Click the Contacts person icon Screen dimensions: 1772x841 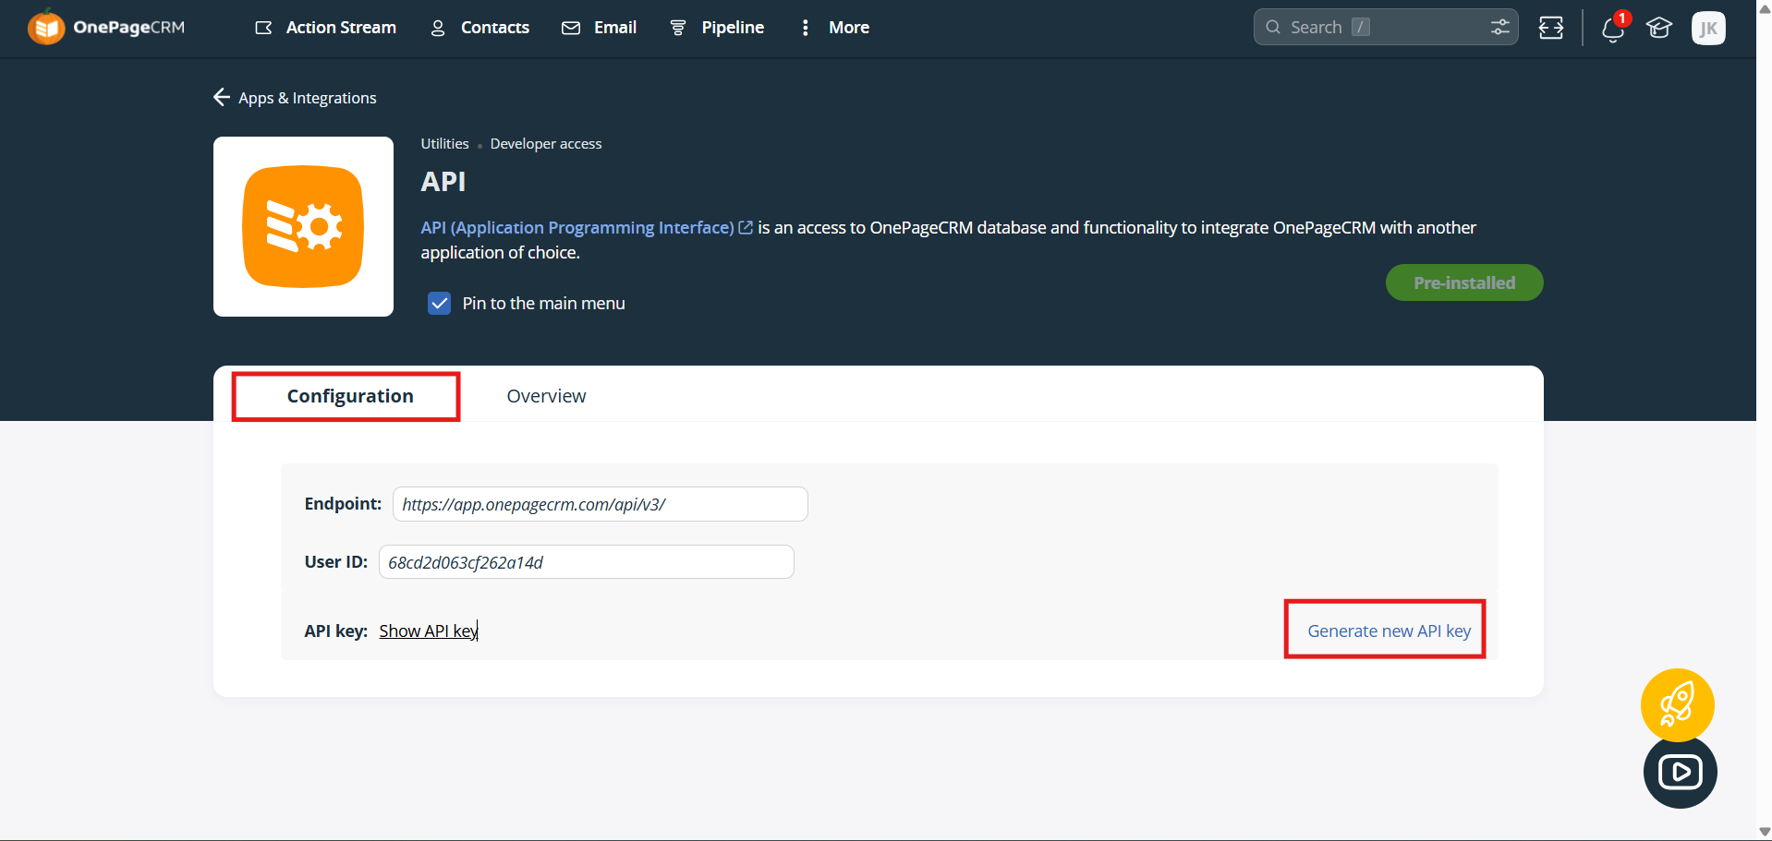[438, 28]
